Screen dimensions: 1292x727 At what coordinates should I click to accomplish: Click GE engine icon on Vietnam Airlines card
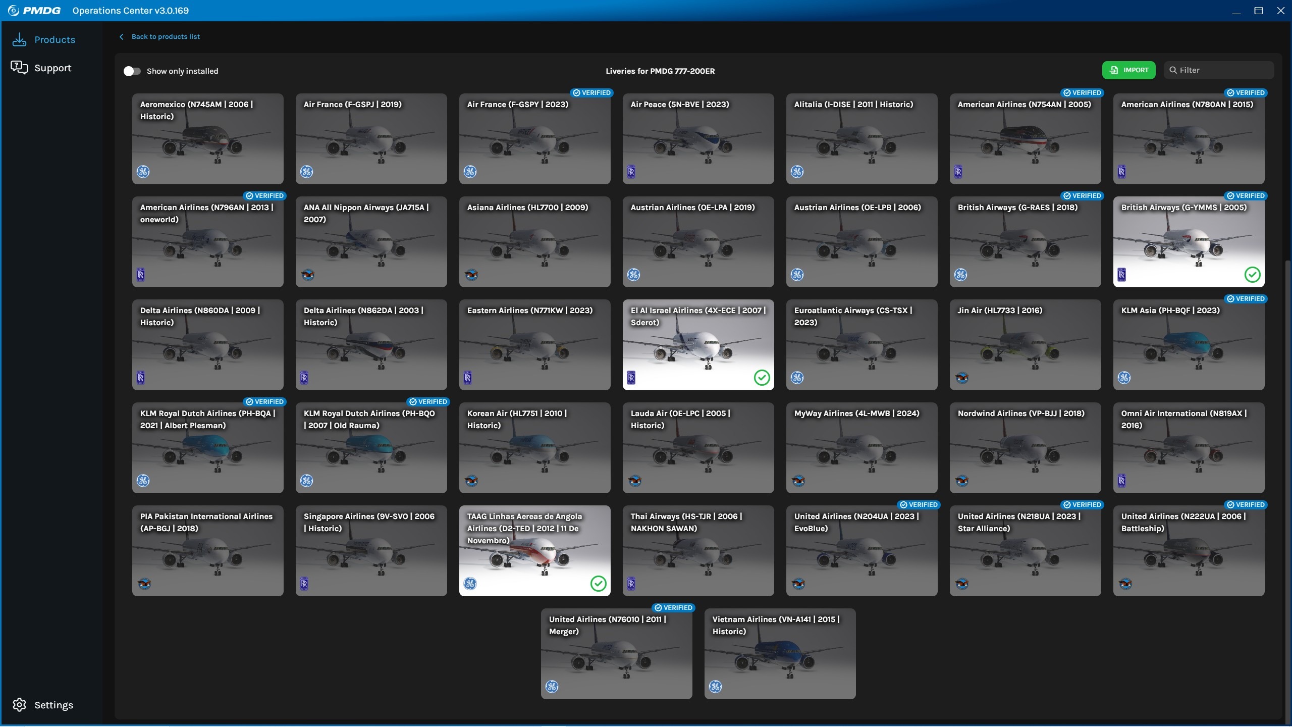coord(716,687)
